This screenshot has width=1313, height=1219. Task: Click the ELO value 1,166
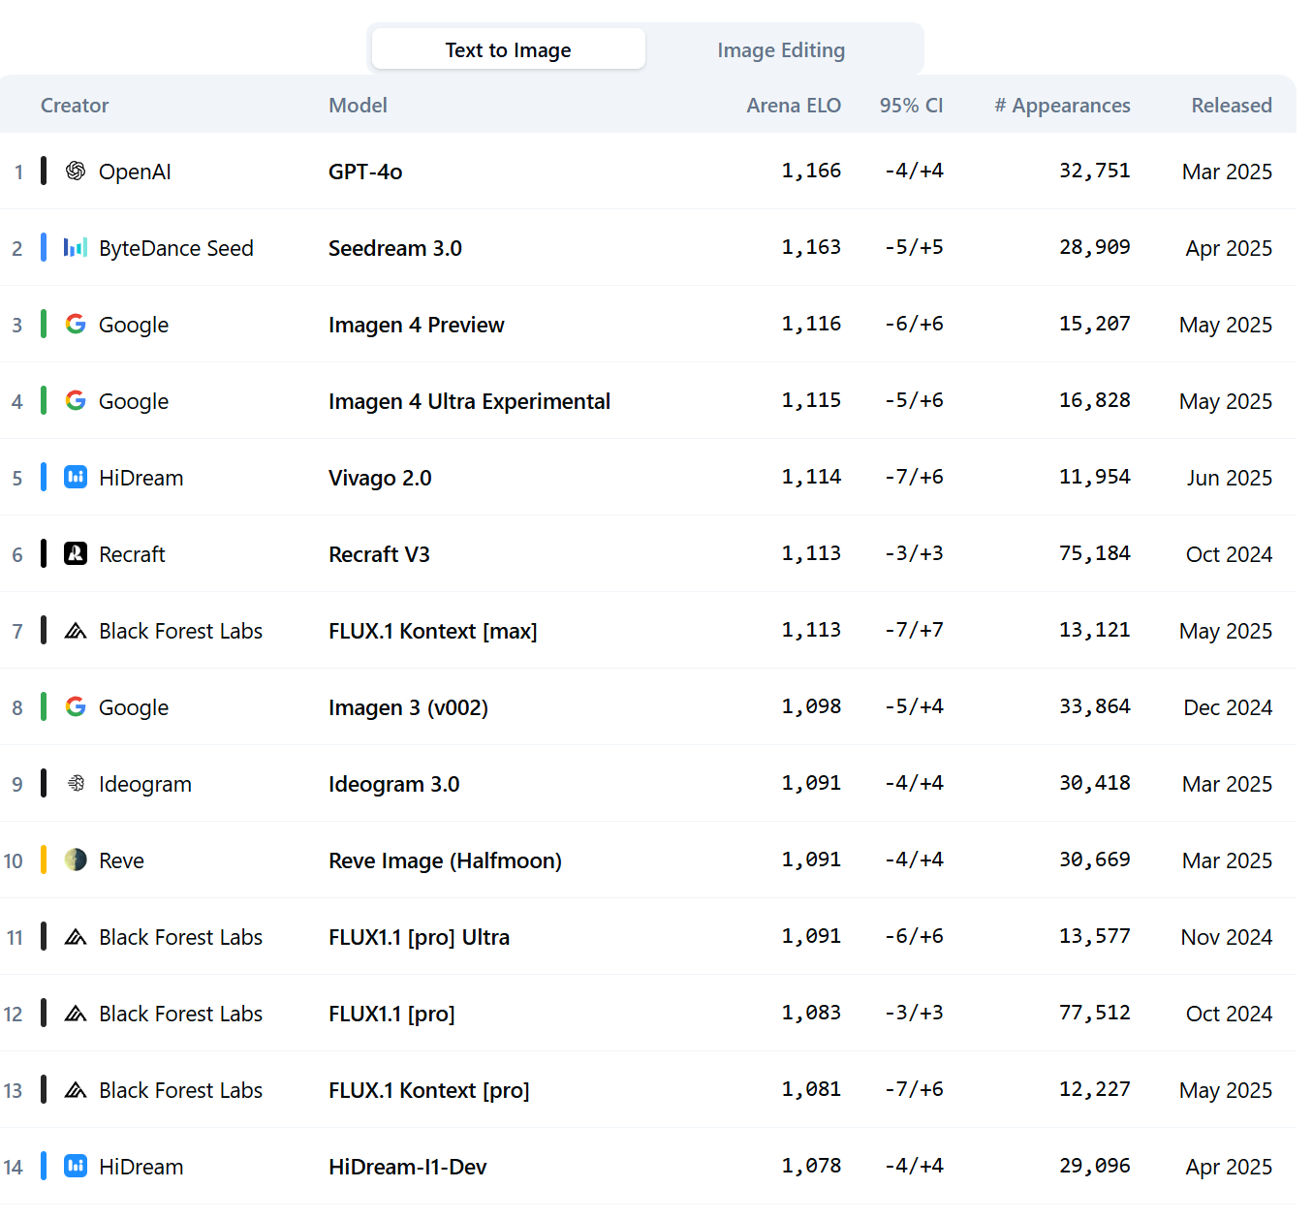coord(811,171)
